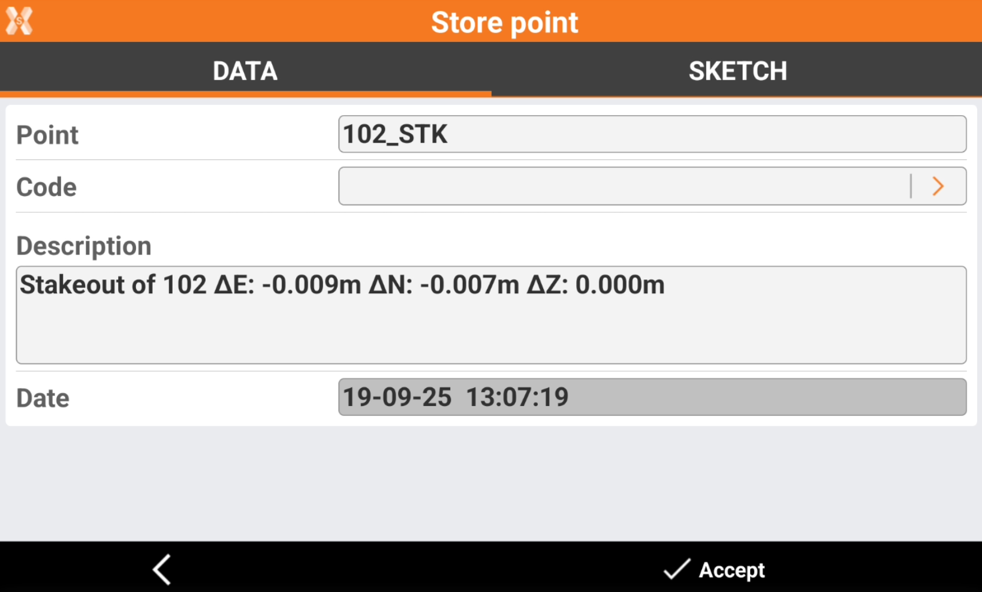Focus the empty Code input field

(x=623, y=187)
